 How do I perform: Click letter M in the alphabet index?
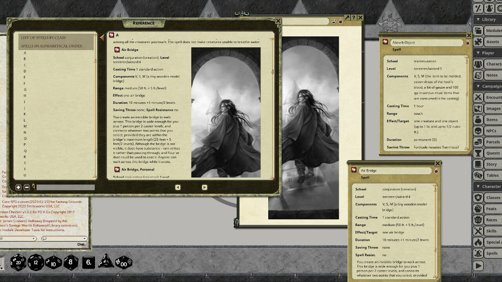(24, 126)
